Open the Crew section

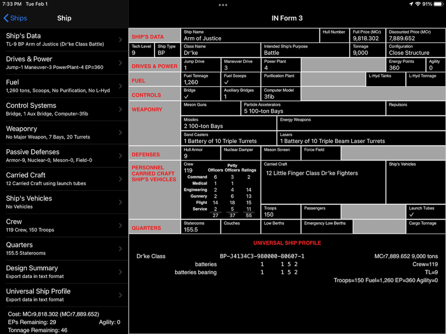[63, 225]
